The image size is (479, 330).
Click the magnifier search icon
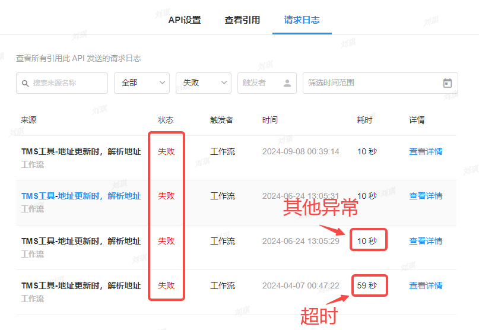pos(26,83)
